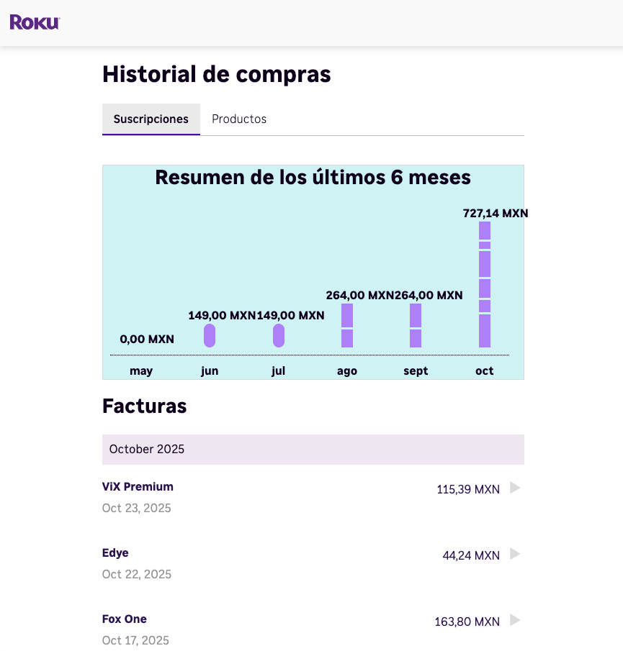The image size is (623, 651).
Task: Click the October bar in chart
Action: [485, 284]
